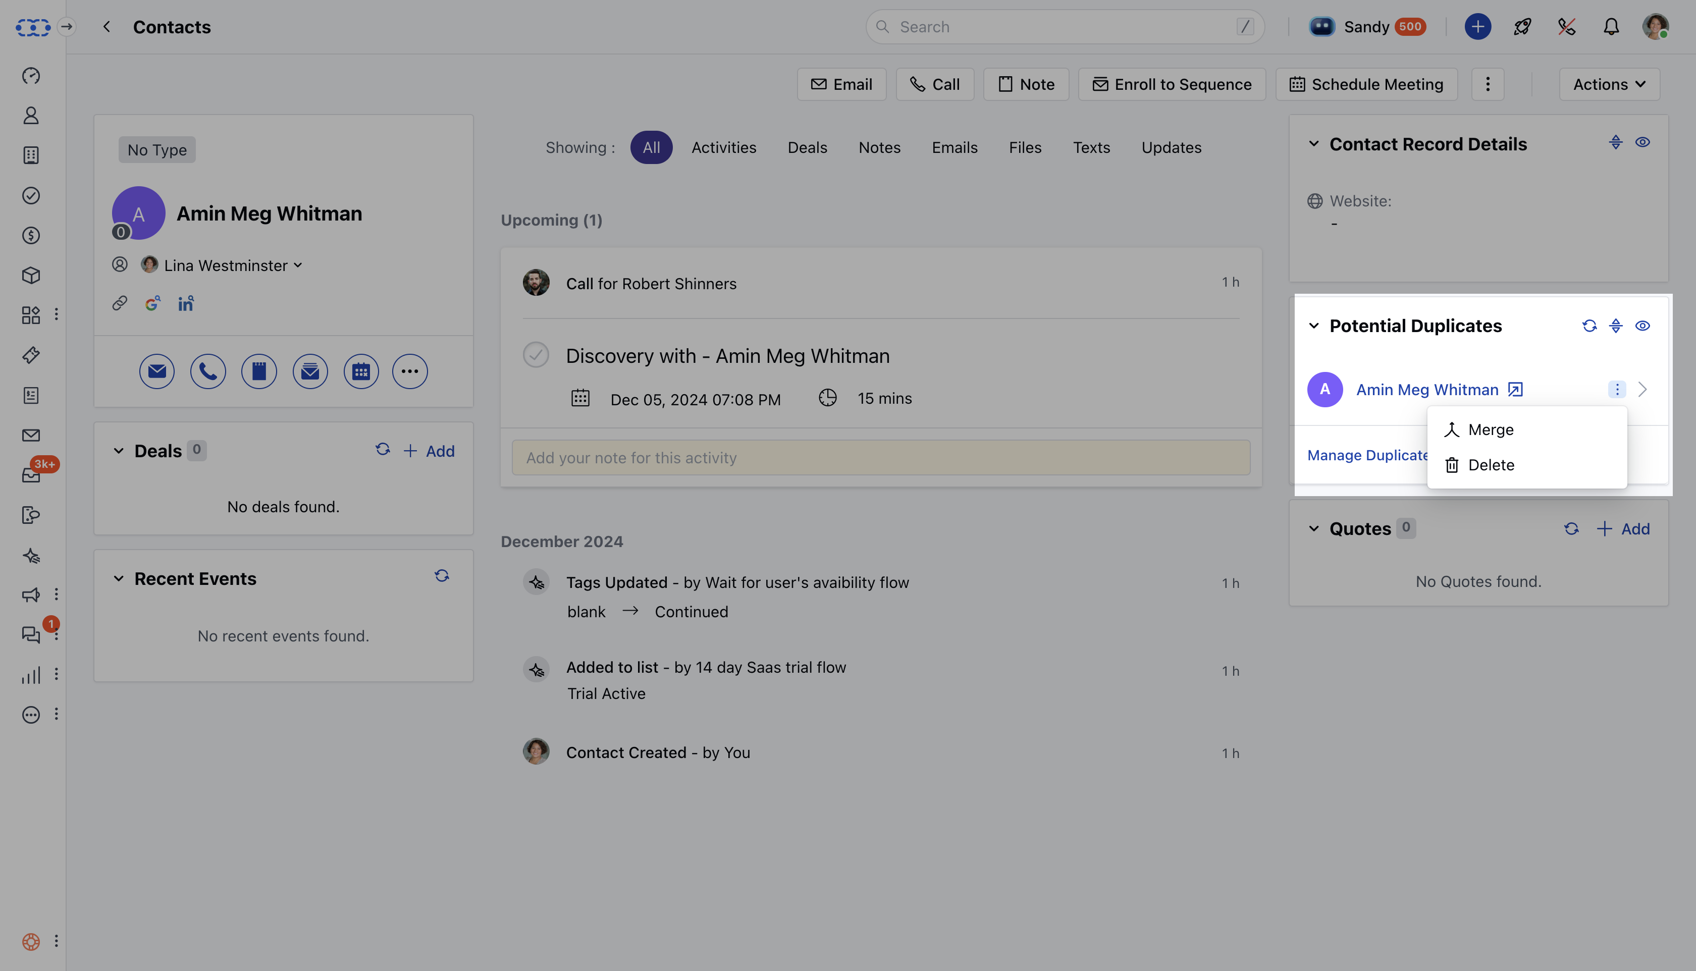Select Merge from the context menu
The height and width of the screenshot is (971, 1696).
pyautogui.click(x=1490, y=430)
